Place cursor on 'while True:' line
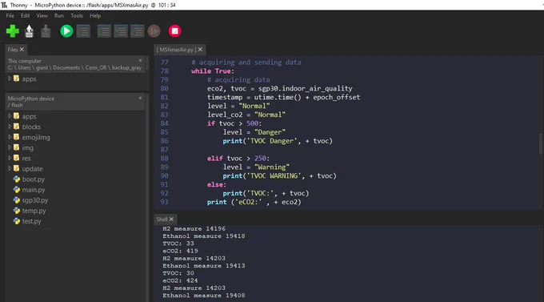 (x=213, y=71)
